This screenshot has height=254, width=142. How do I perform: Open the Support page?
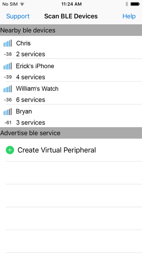[x=18, y=16]
